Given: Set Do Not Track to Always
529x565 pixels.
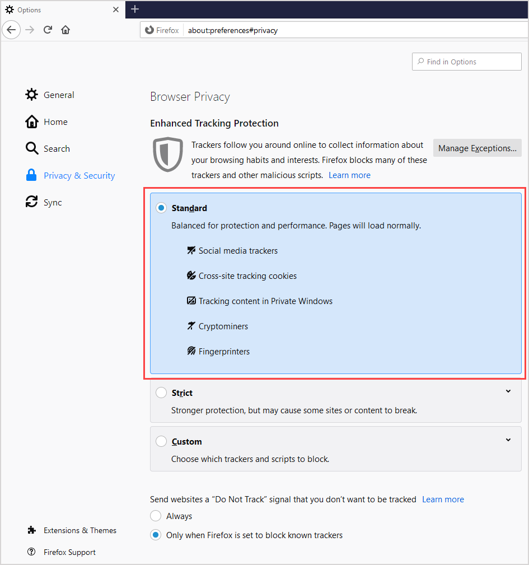Looking at the screenshot, I should tap(156, 516).
